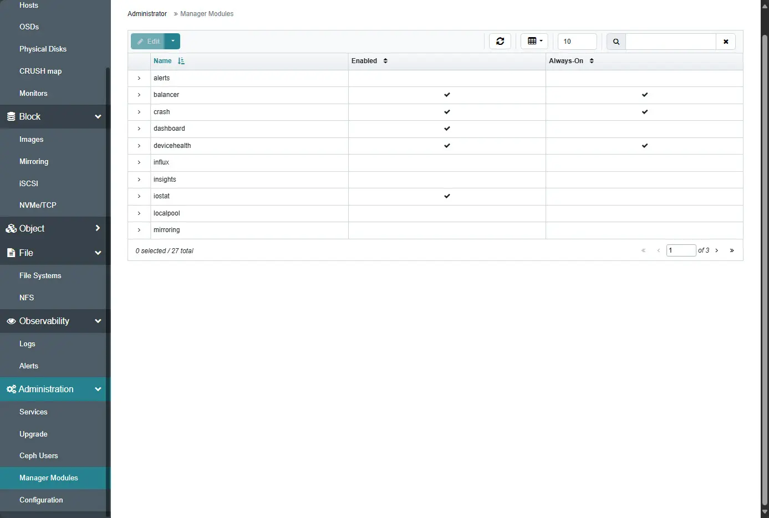Collapse the Administration section chevron
Screen dimensions: 769x518
click(x=98, y=389)
